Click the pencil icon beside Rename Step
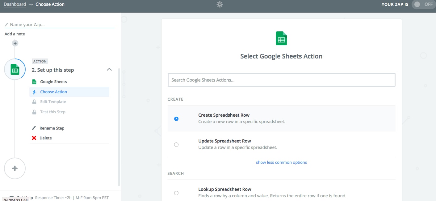Screen dimensions: 436x201 [x=34, y=128]
